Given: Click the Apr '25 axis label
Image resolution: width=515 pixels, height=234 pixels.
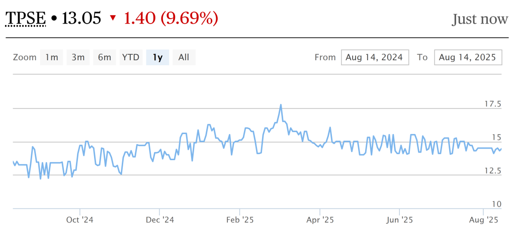Looking at the screenshot, I should (320, 220).
